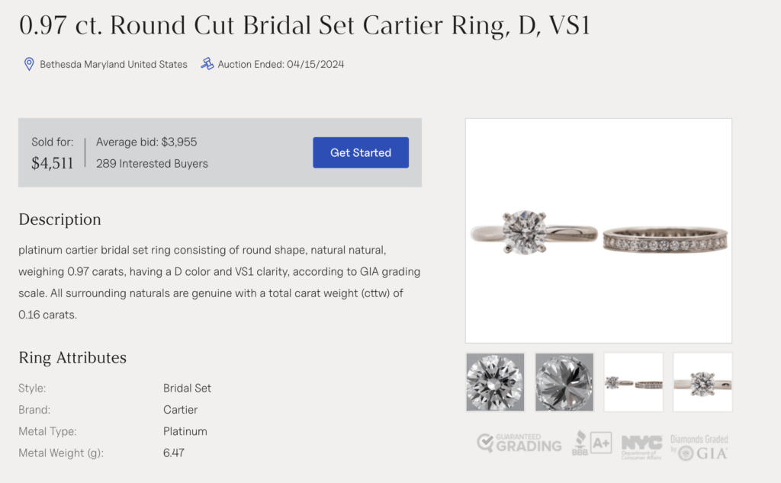Select the second diamond underside thumbnail
This screenshot has width=781, height=483.
tap(564, 382)
